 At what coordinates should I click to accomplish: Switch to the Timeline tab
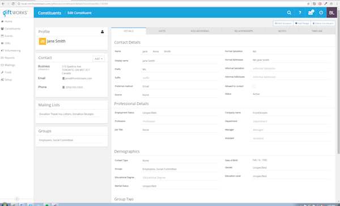pyautogui.click(x=317, y=31)
